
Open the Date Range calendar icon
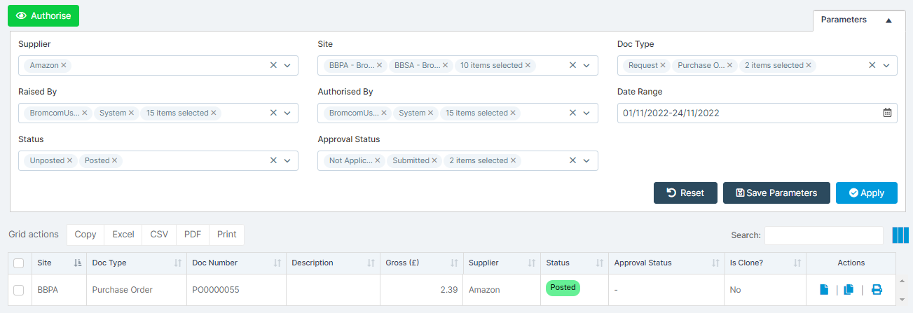tap(887, 113)
